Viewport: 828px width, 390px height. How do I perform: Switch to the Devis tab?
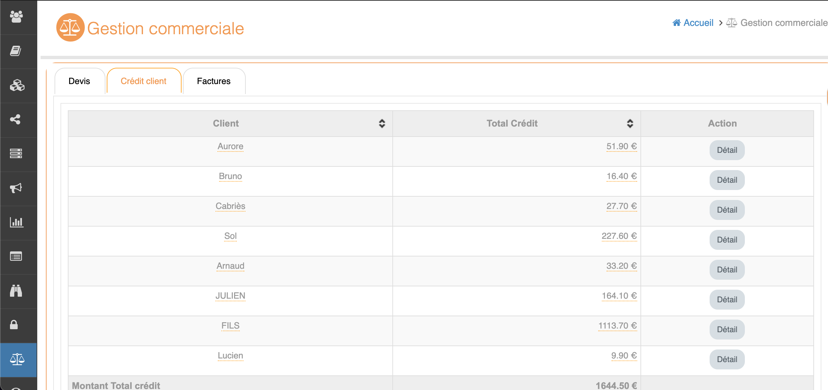(79, 81)
